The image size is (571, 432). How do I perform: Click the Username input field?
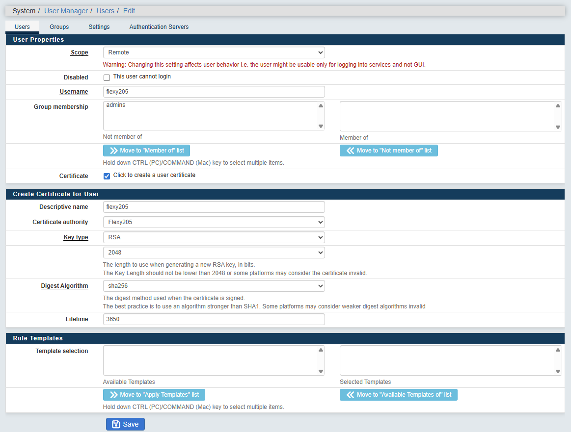(214, 92)
